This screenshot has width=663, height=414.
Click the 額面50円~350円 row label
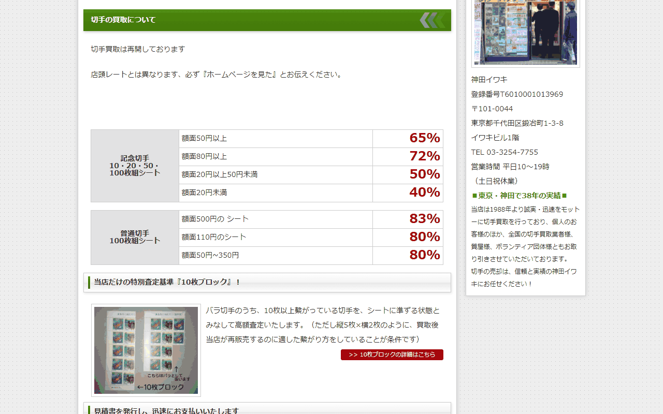(x=210, y=256)
